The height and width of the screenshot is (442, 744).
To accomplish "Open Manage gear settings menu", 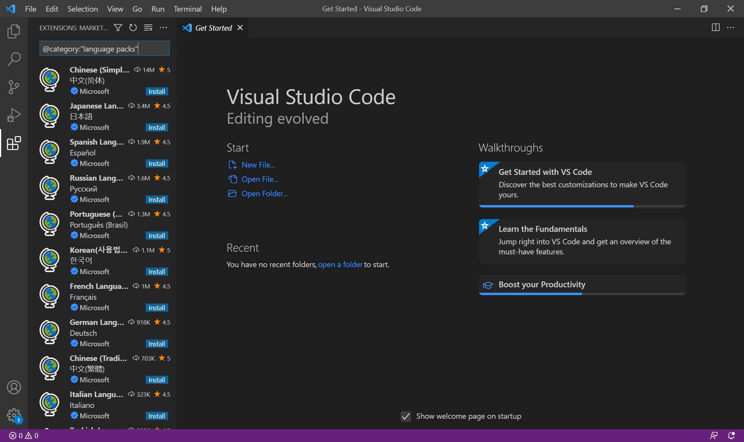I will [x=14, y=415].
